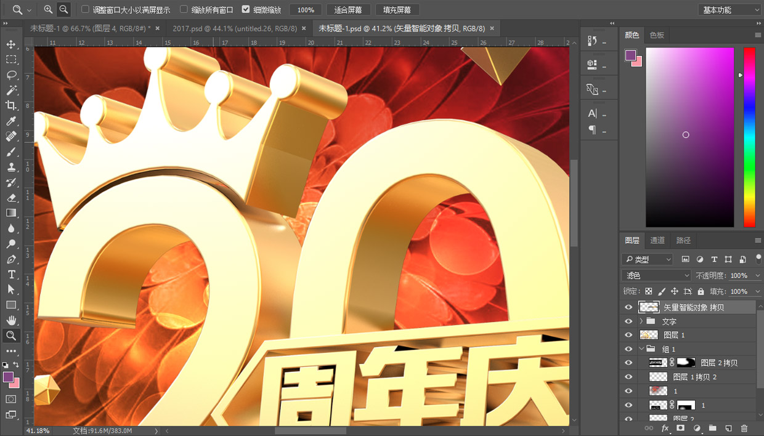Add a layer mask from the Layers footer
764x436 pixels.
click(x=681, y=428)
